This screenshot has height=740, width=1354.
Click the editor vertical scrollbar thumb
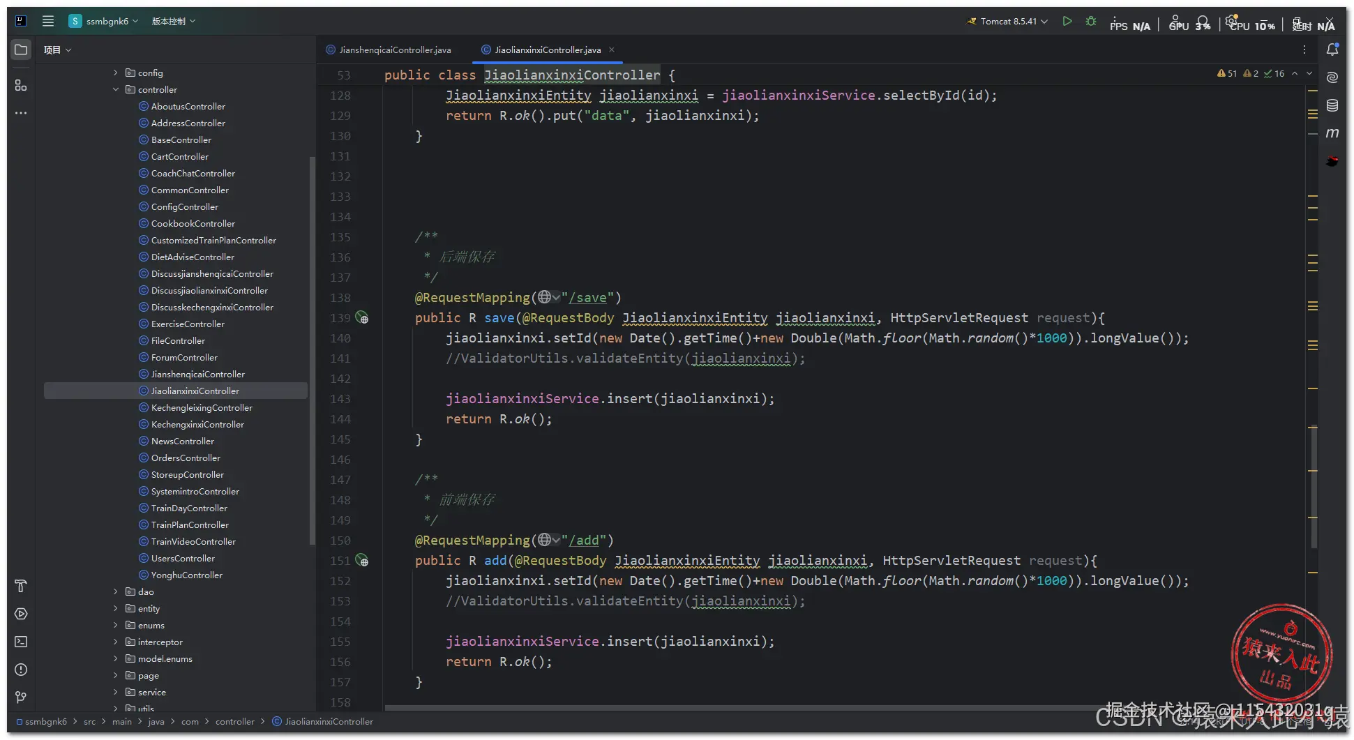(x=1314, y=486)
